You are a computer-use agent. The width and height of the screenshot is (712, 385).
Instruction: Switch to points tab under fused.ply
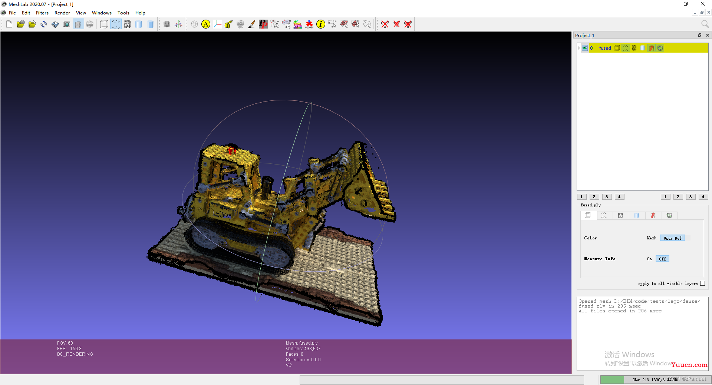(x=604, y=215)
